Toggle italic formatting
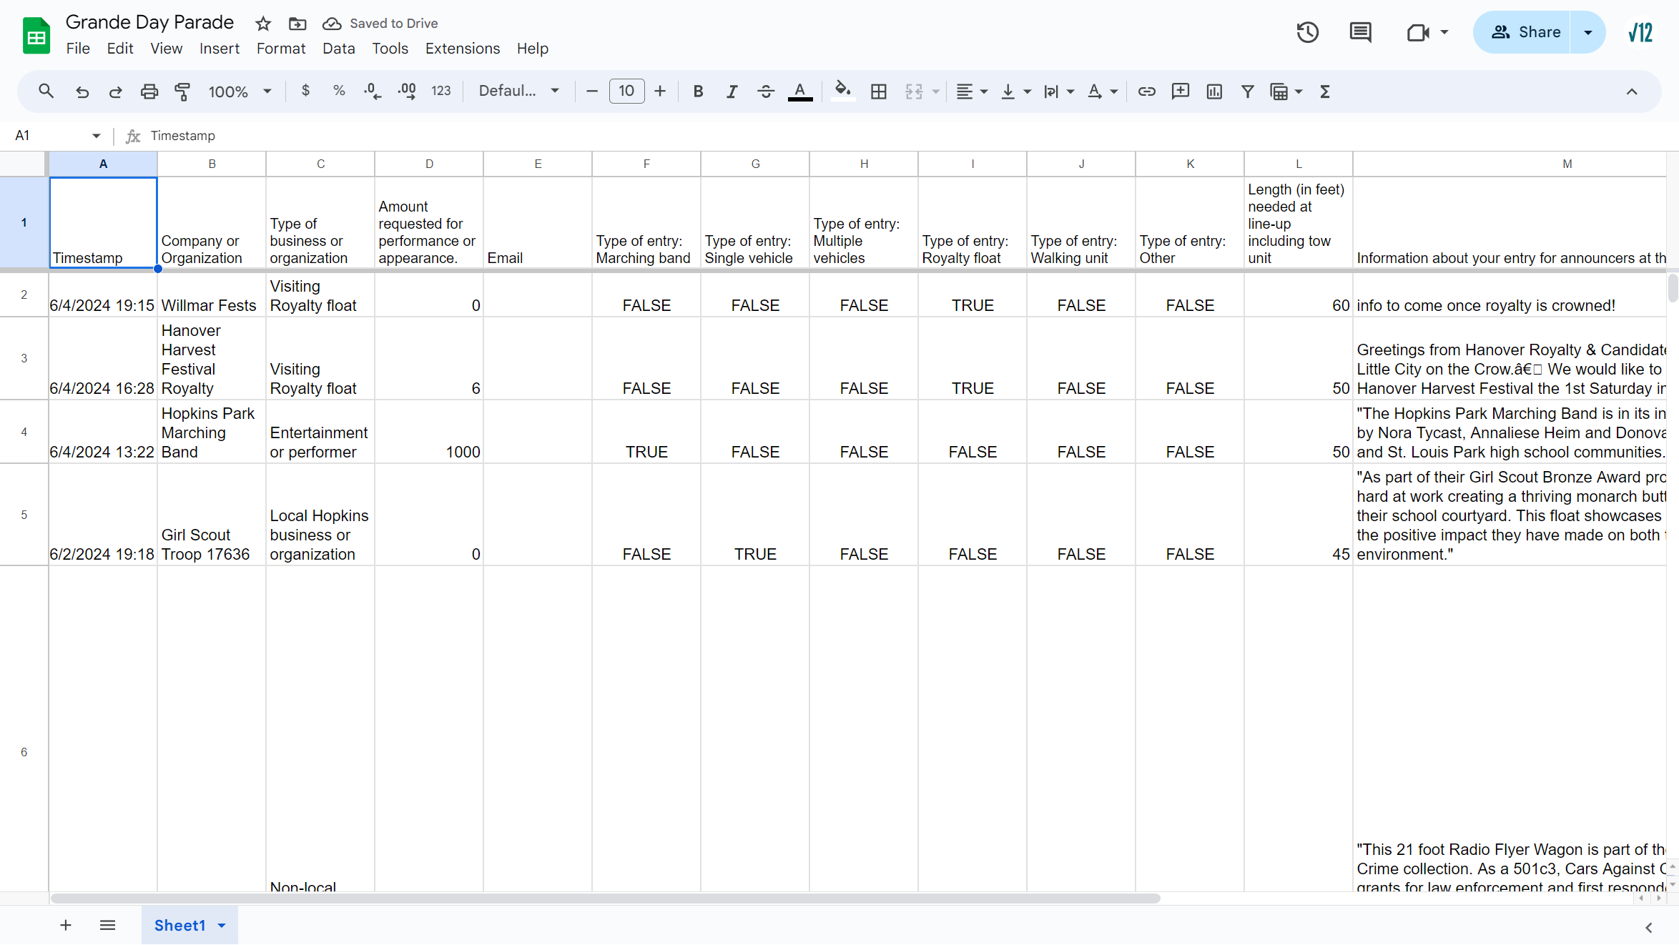Screen dimensions: 1679x945 tap(732, 91)
